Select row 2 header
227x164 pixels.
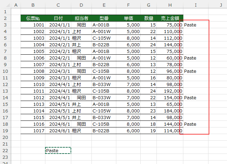5,18
